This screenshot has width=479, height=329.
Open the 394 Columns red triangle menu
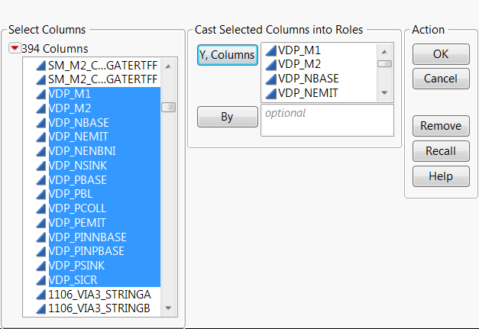coord(15,49)
